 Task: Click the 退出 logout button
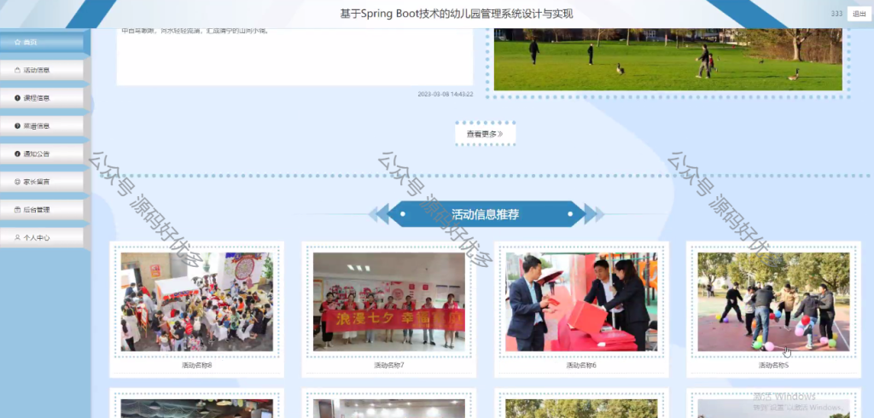click(859, 14)
